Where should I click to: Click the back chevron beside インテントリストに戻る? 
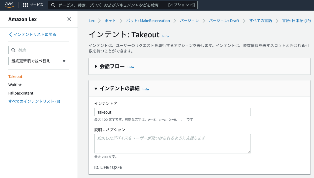tap(11, 35)
